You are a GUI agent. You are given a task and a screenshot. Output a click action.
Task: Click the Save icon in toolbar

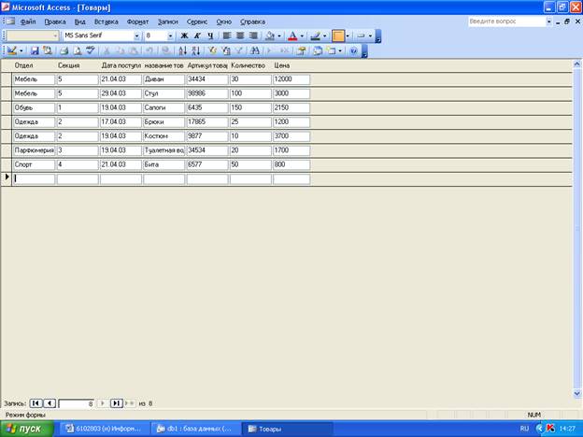(36, 50)
